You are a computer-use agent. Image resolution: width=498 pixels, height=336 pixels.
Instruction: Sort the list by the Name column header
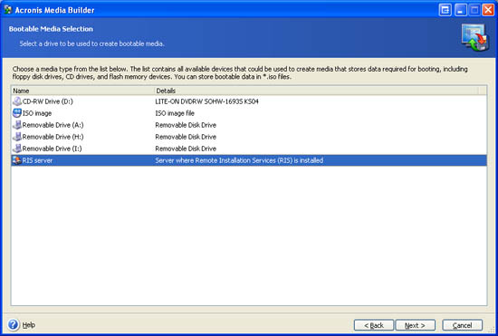click(x=82, y=91)
